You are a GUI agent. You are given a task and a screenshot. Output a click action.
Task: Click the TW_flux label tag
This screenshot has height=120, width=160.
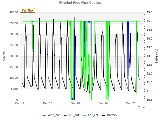[x=27, y=10]
